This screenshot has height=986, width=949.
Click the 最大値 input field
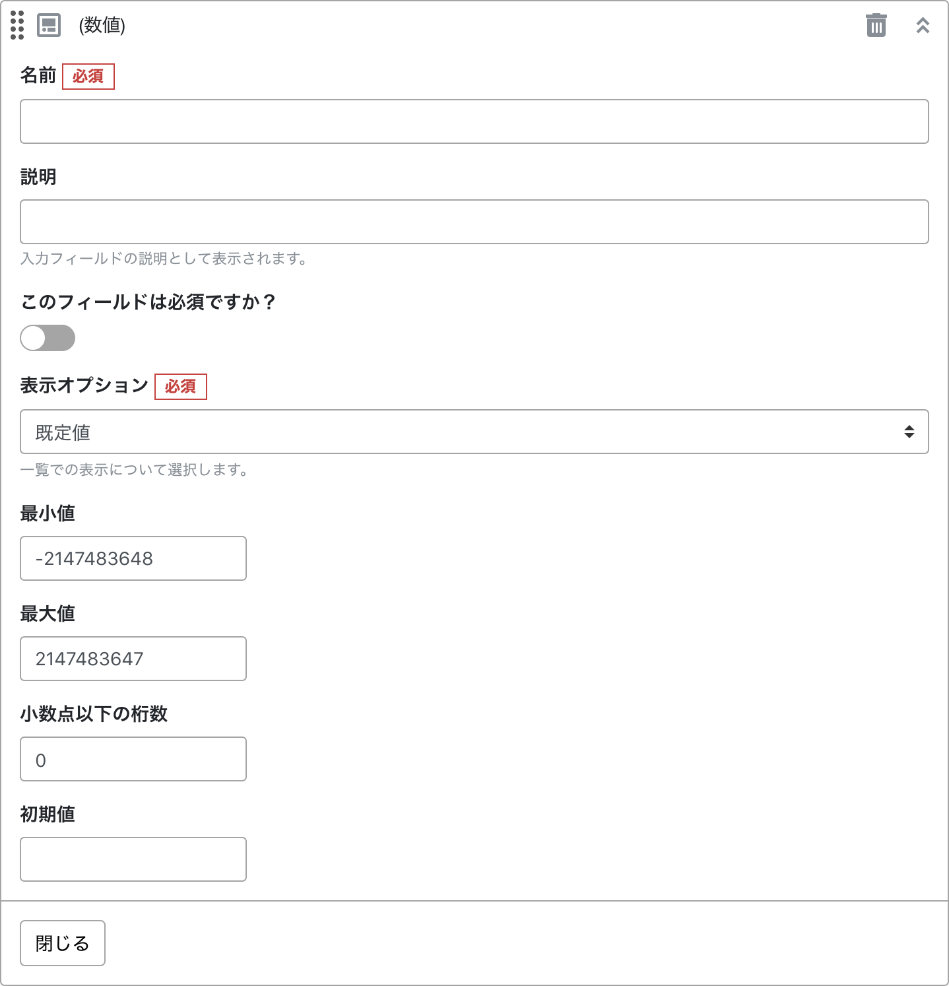(x=133, y=659)
